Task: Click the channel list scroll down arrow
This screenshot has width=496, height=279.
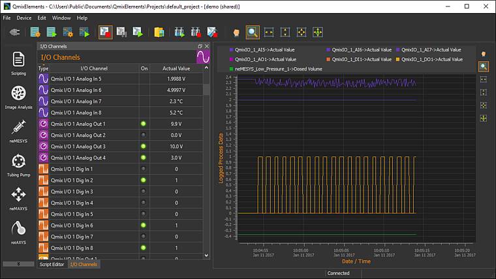Action: pyautogui.click(x=207, y=256)
